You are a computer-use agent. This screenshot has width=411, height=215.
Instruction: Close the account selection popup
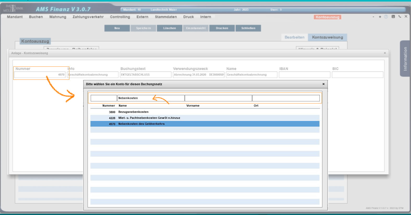323,84
